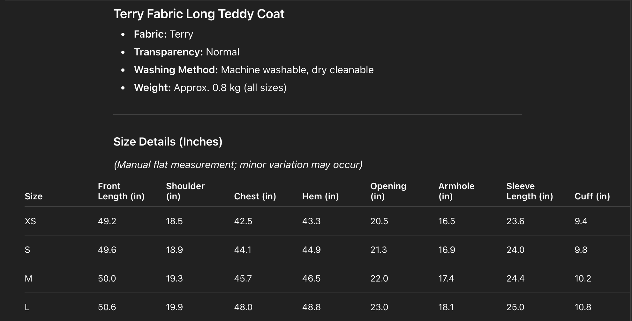Screen dimensions: 632x321
Task: Click the Hem (in) column header
Action: coord(320,196)
